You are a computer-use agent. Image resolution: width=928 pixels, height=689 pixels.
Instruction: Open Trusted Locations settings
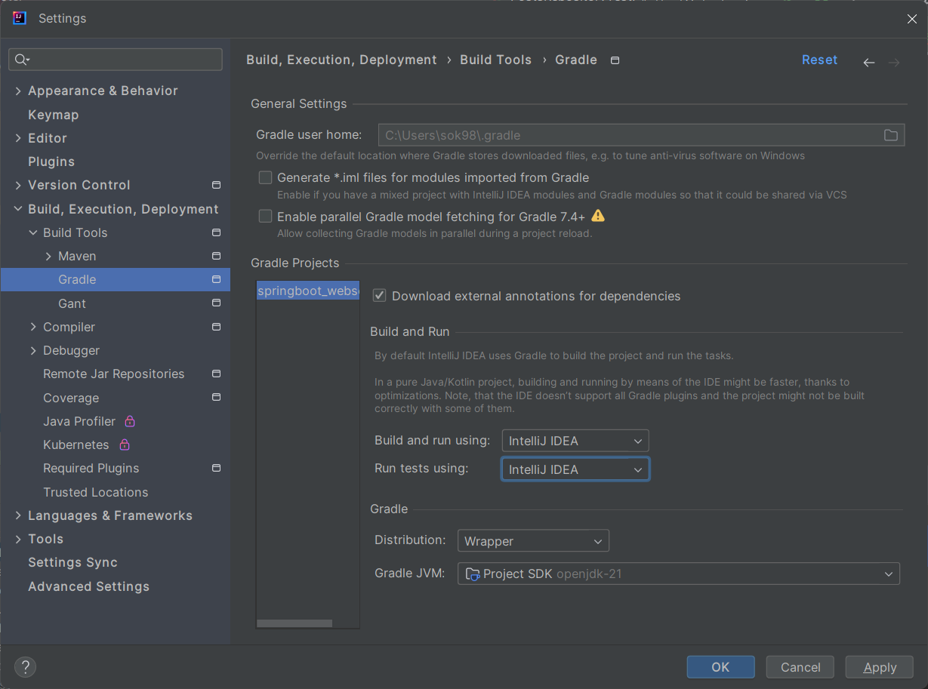pos(96,492)
